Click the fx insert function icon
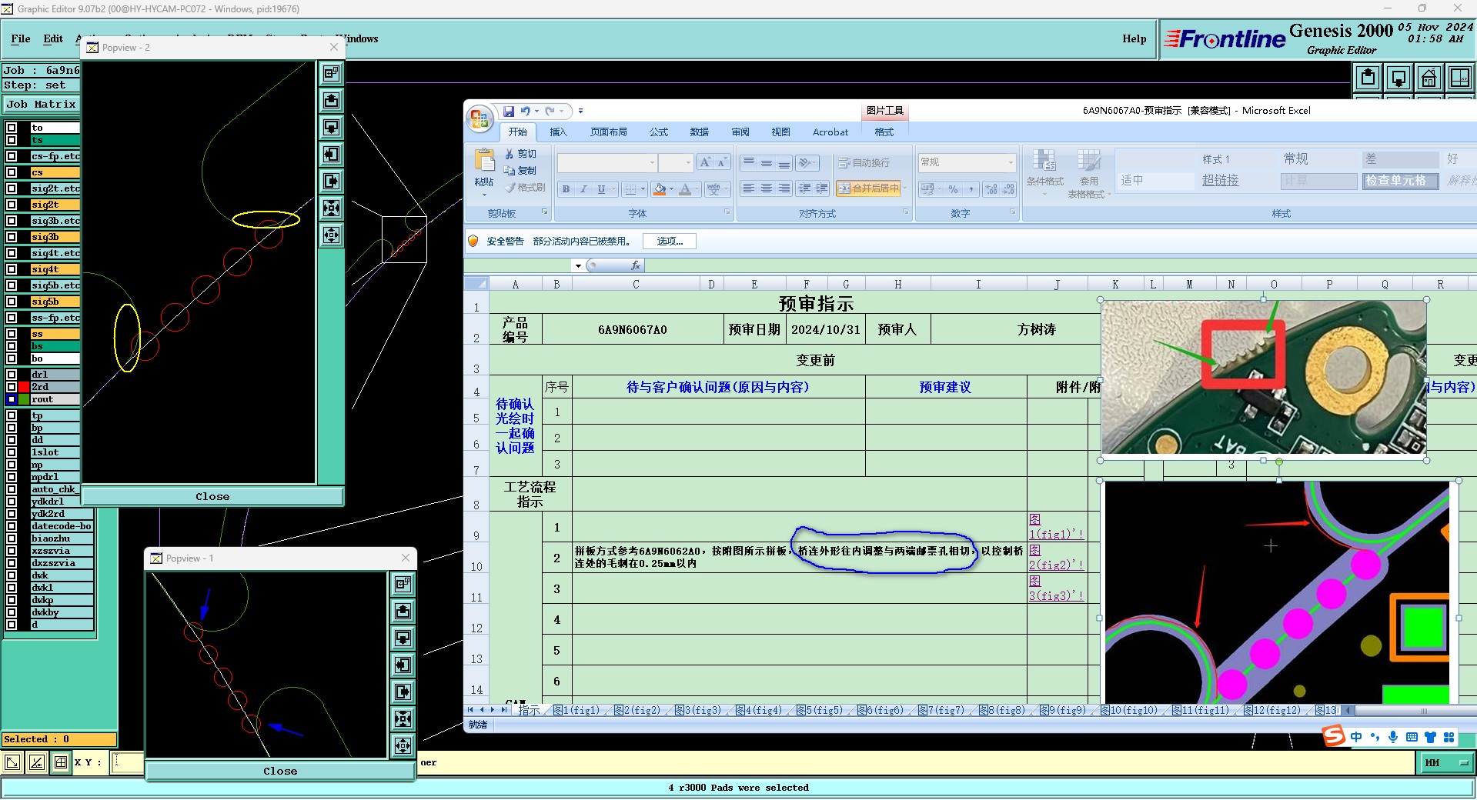The image size is (1477, 800). point(635,265)
